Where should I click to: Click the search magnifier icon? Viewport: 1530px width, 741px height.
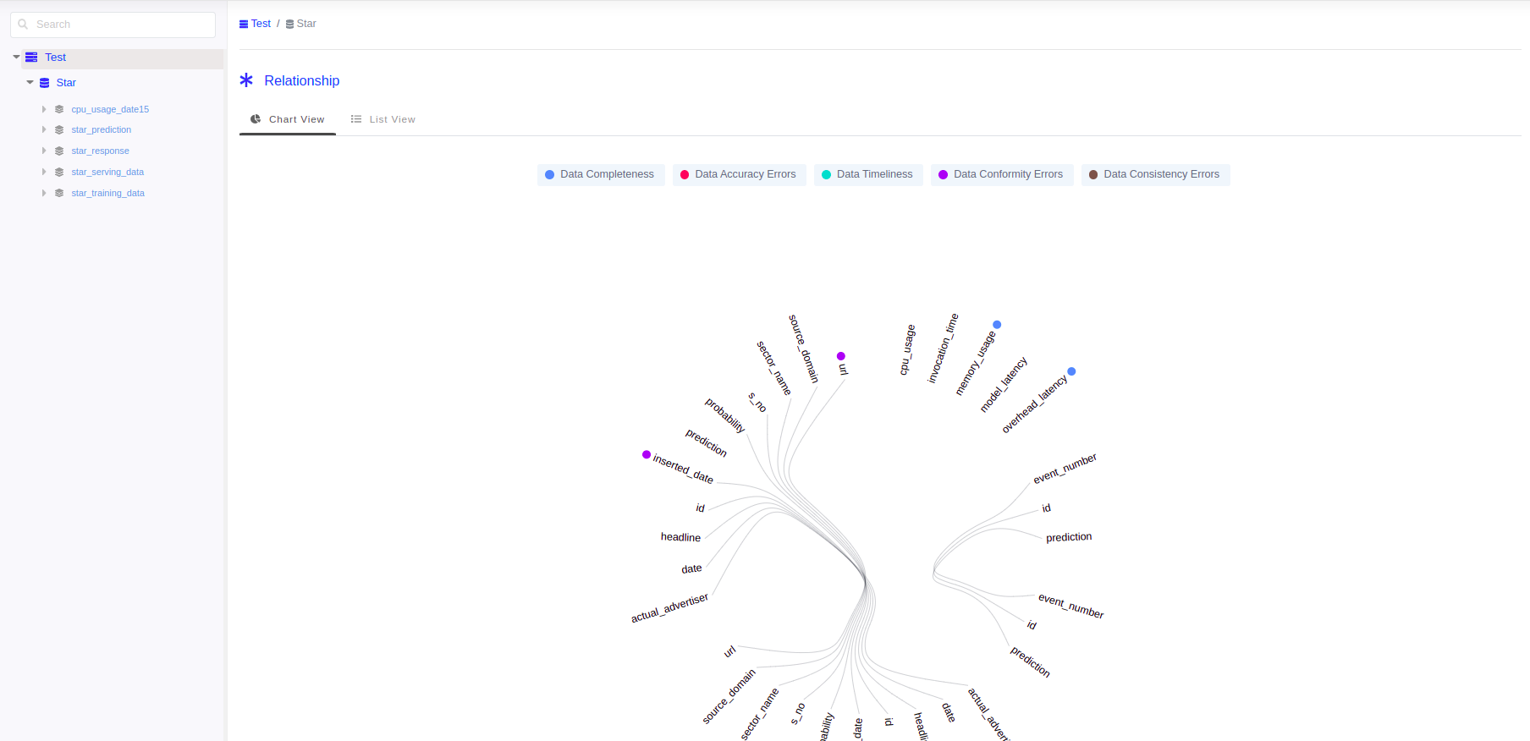(x=23, y=25)
